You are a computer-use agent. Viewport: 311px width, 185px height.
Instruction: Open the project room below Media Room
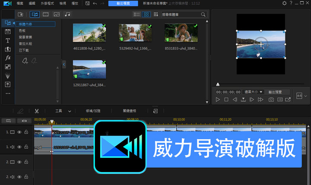(x=8, y=32)
